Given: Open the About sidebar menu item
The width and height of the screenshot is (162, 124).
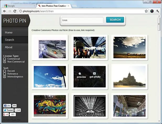Looking at the screenshot, I should coord(15,47).
